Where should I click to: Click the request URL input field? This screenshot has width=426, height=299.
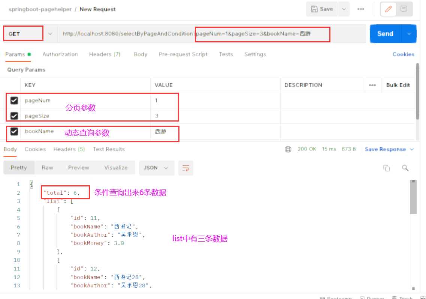[x=212, y=34]
